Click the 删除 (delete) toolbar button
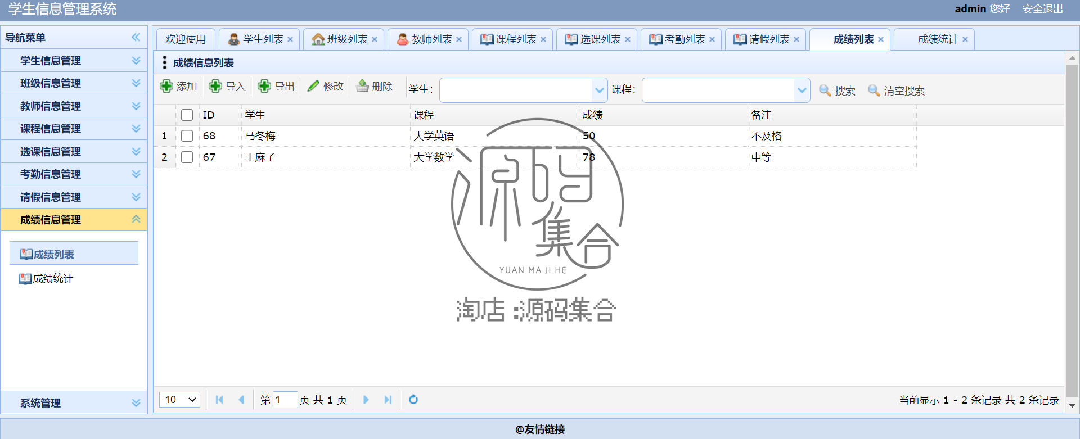Image resolution: width=1080 pixels, height=439 pixels. click(374, 86)
